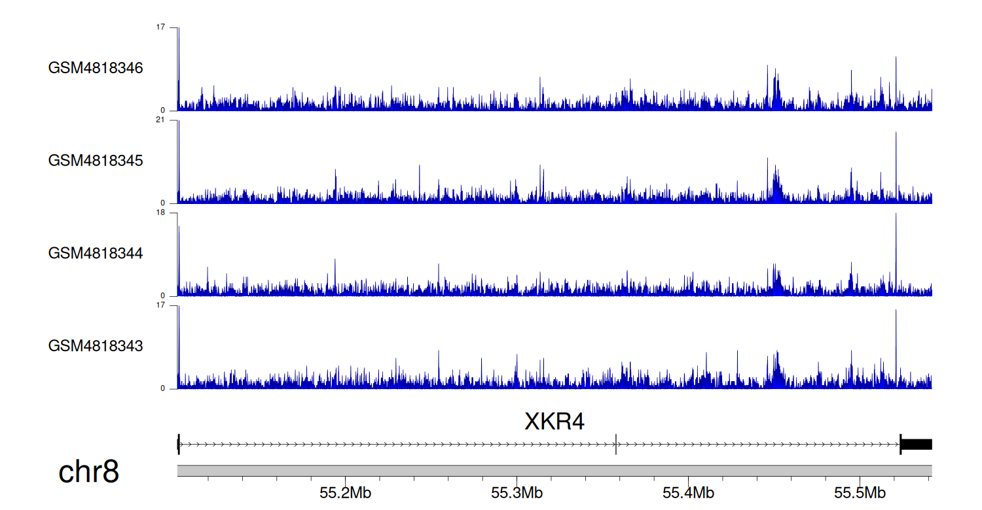Click the chr8 chromosome label
The image size is (982, 510).
[x=88, y=472]
